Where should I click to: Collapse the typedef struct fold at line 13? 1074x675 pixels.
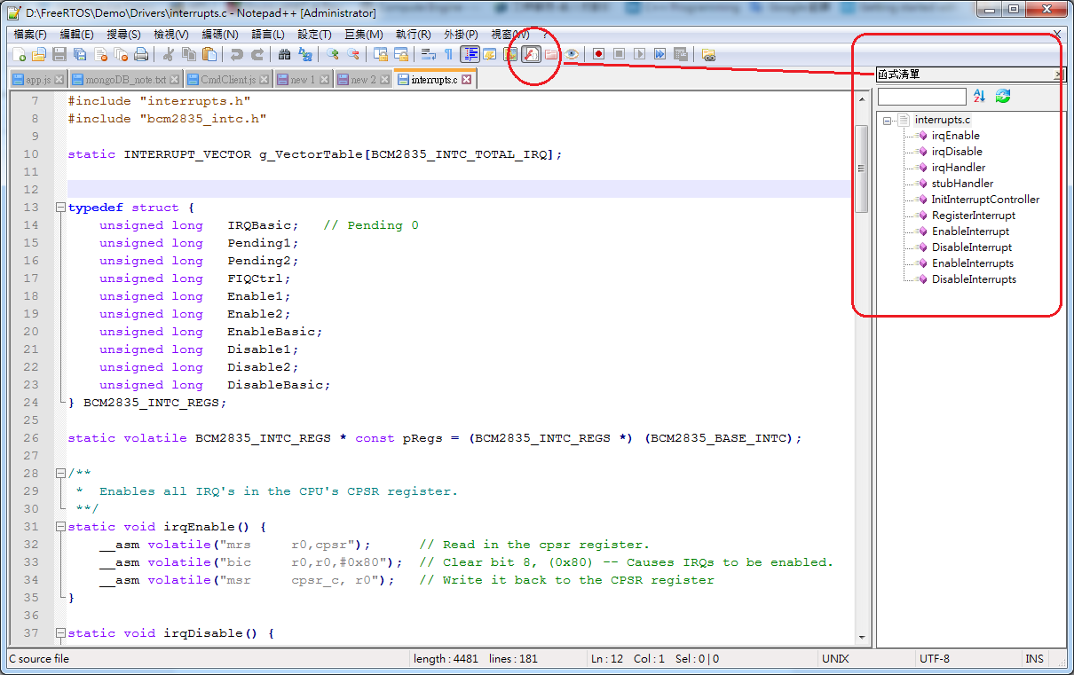click(59, 207)
